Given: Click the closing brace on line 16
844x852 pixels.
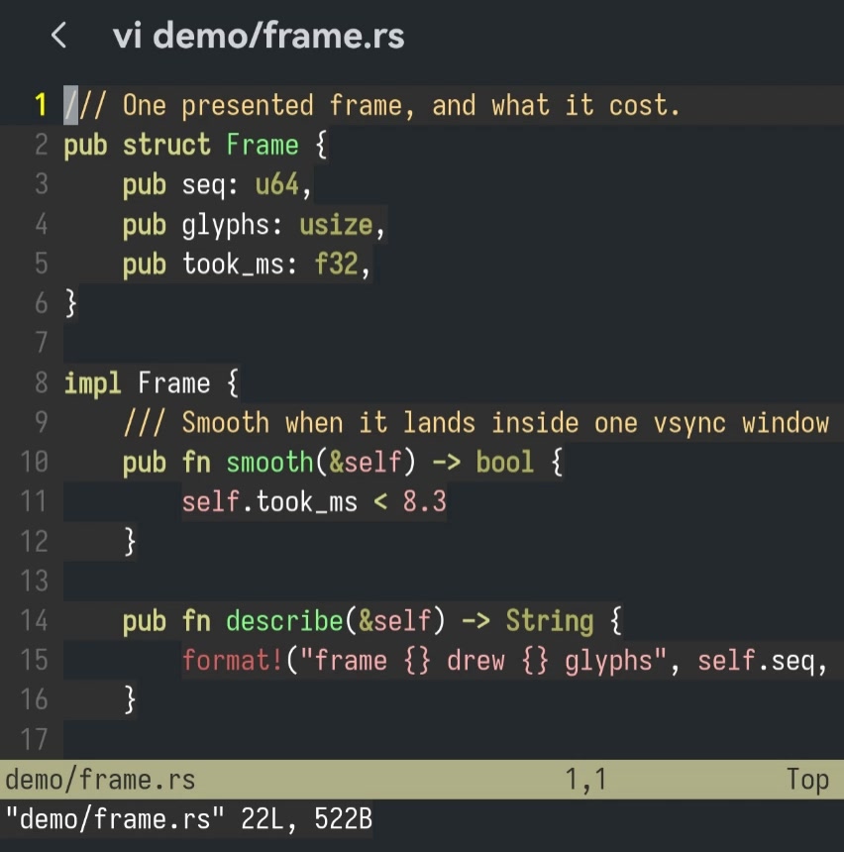Looking at the screenshot, I should (x=130, y=699).
